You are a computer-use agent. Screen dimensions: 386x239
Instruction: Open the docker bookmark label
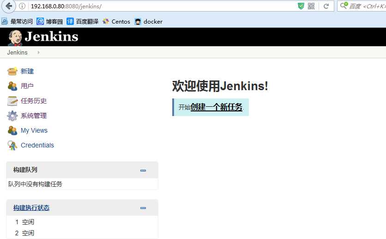pyautogui.click(x=153, y=22)
